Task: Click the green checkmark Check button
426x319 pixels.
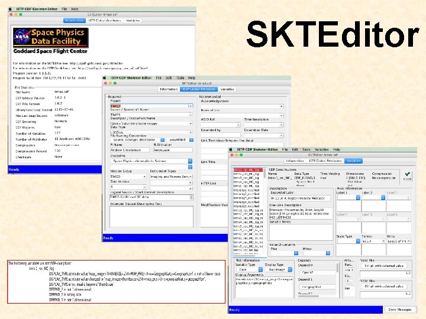Action: pyautogui.click(x=407, y=176)
